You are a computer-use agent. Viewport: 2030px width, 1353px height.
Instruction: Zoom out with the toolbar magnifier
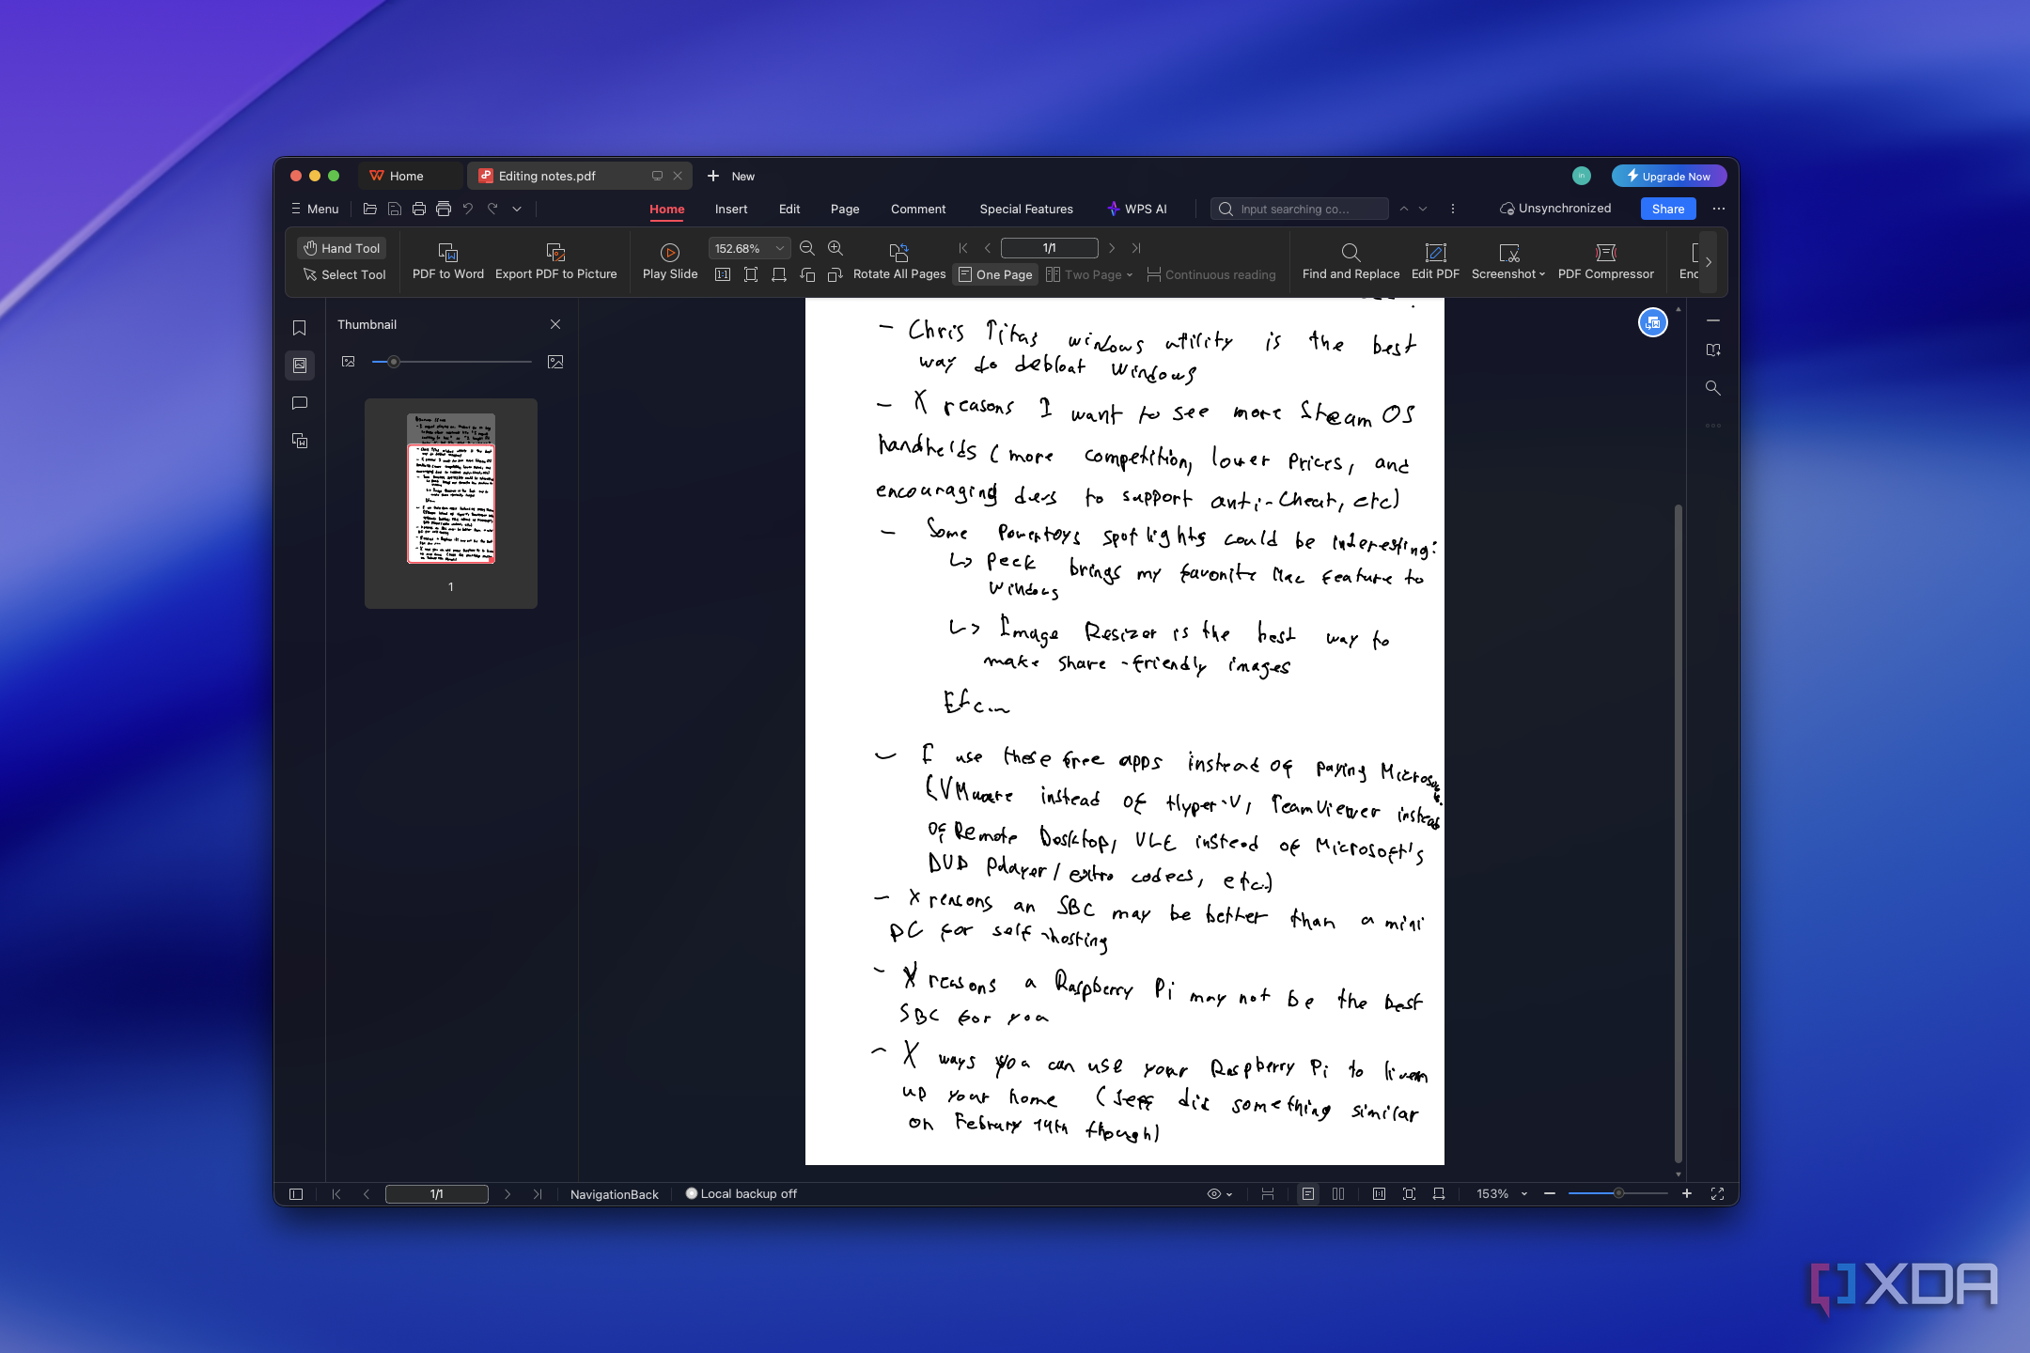point(806,248)
